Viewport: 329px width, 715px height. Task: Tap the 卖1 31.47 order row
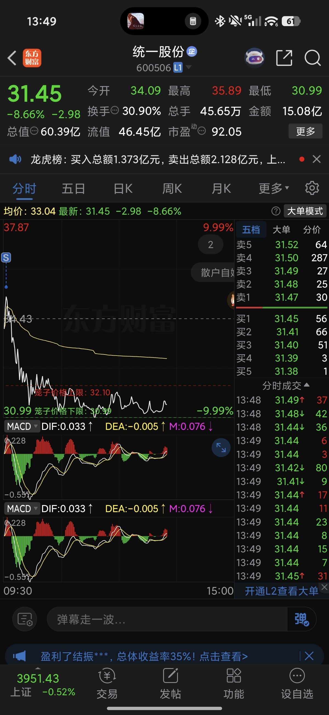click(x=282, y=297)
